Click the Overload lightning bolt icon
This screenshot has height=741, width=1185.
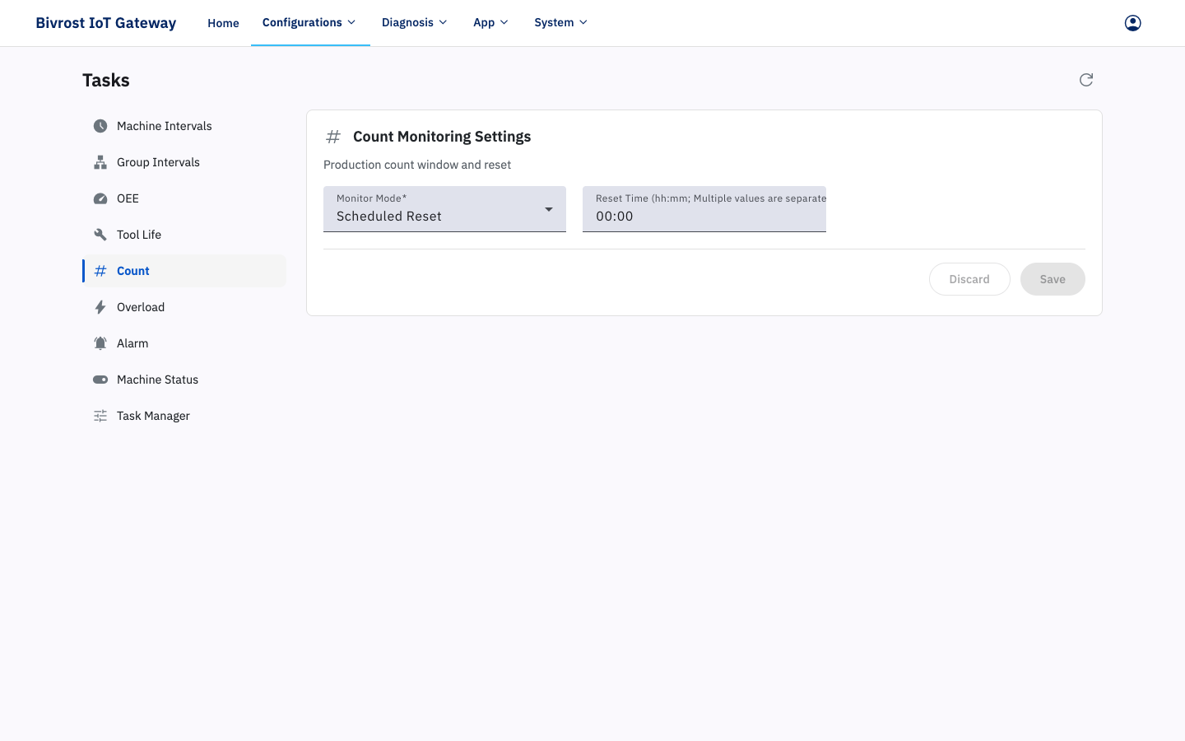click(100, 307)
